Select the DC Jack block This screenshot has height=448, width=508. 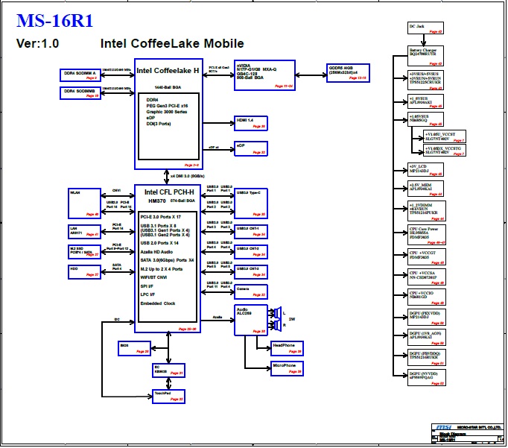(x=425, y=28)
